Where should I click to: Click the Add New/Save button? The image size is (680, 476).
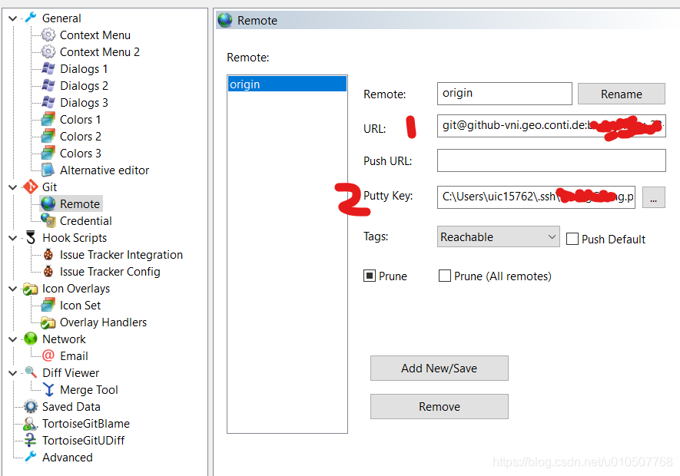(x=439, y=368)
